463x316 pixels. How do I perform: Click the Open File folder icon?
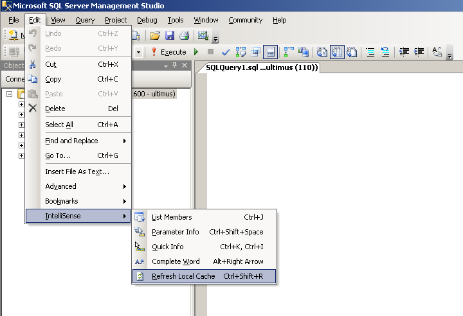tap(155, 36)
